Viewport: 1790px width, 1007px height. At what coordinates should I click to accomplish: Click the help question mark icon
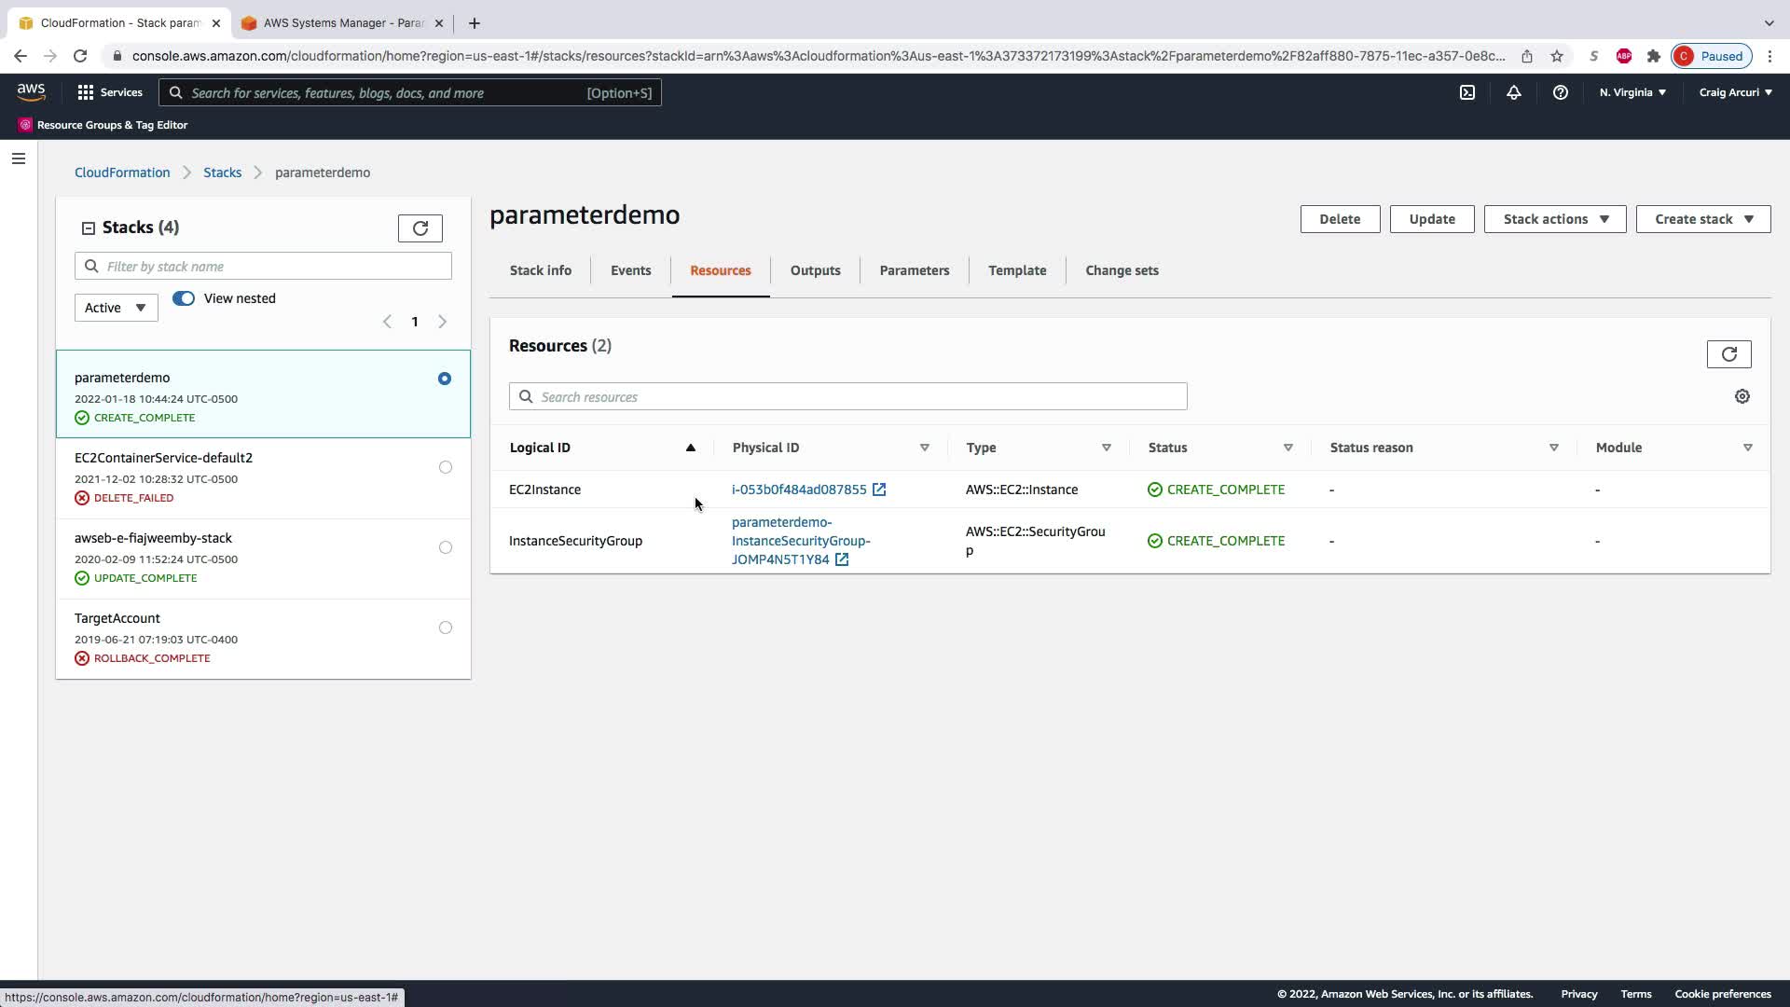click(x=1560, y=92)
